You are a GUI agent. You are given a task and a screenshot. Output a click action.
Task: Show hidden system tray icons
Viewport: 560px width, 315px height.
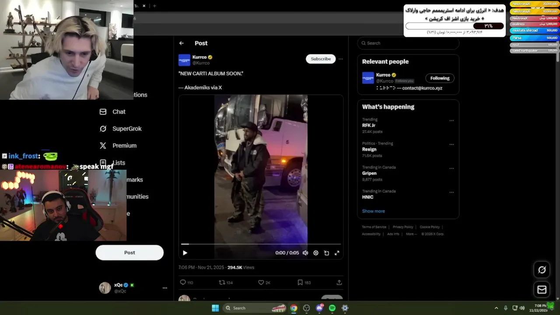[496, 308]
